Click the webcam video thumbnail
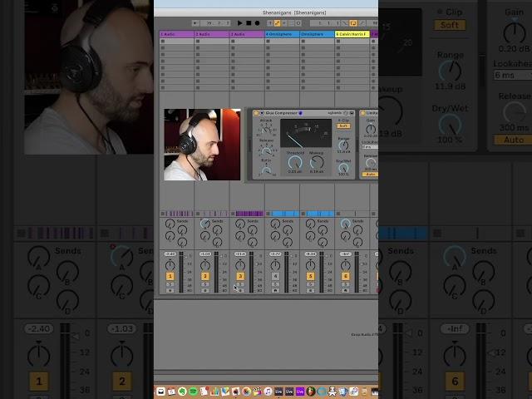The height and width of the screenshot is (399, 532). (202, 145)
